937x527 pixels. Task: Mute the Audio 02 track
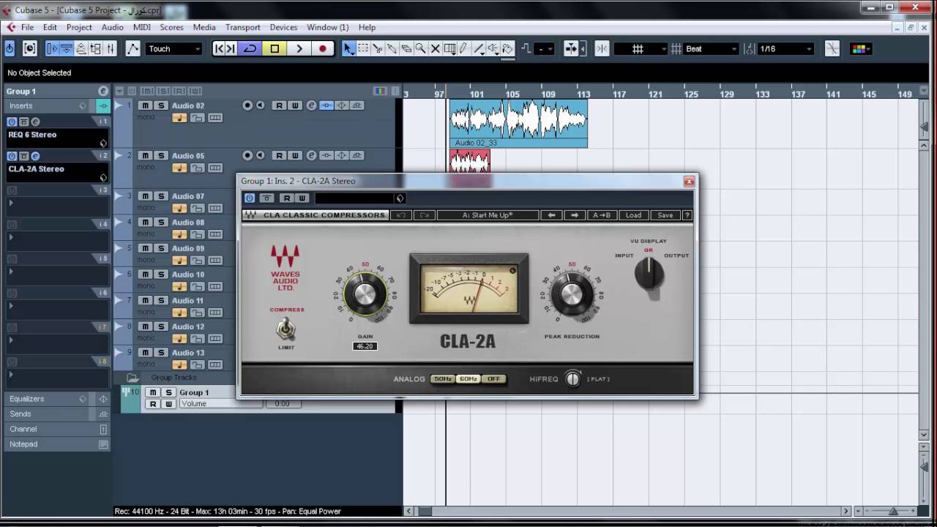(x=145, y=105)
